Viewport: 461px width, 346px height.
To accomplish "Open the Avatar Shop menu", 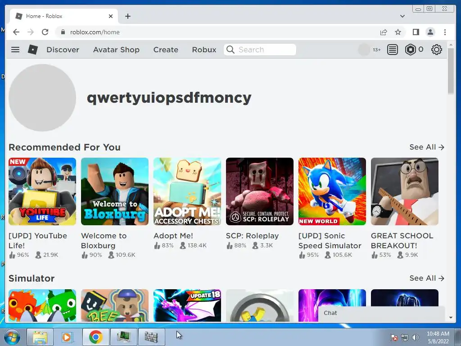I will [x=117, y=50].
